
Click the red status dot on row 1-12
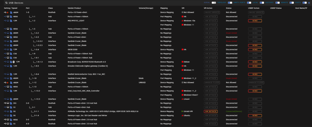7,83
